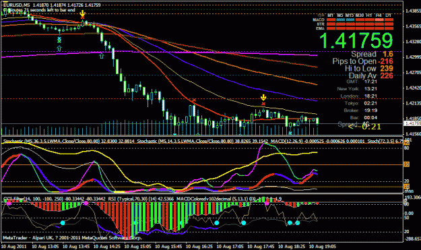Select the D1 timeframe column header

tap(388, 15)
